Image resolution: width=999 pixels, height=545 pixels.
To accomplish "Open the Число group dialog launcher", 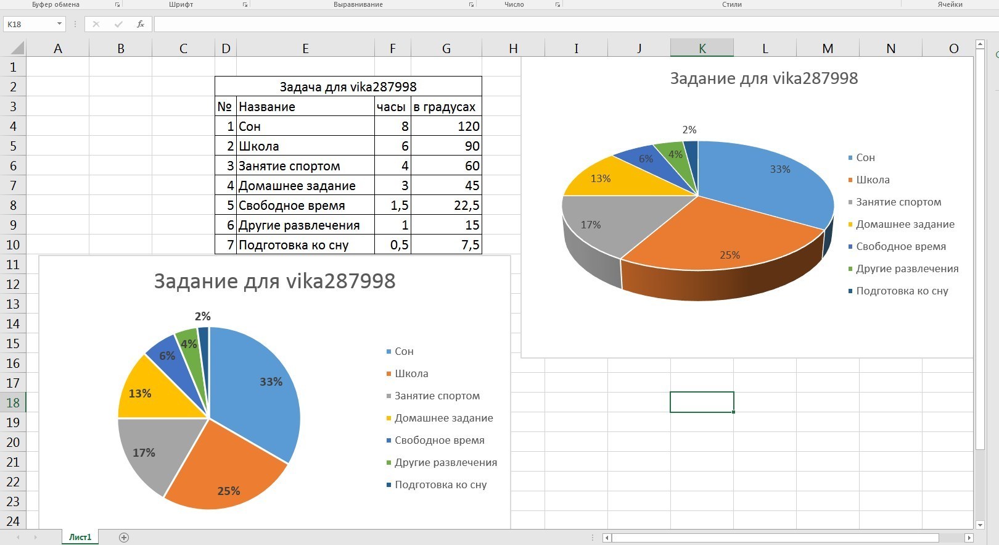I will [x=557, y=4].
